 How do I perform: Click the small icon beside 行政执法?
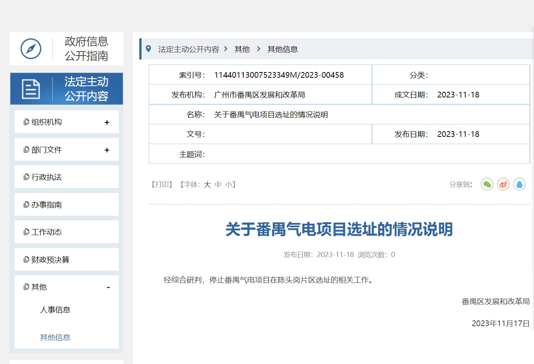(x=26, y=177)
